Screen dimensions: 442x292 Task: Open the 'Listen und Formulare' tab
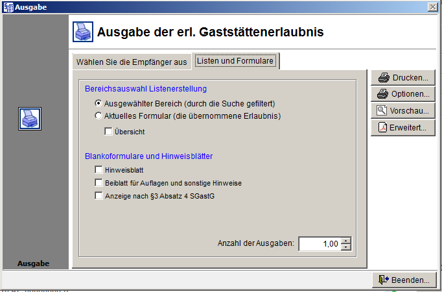[235, 61]
